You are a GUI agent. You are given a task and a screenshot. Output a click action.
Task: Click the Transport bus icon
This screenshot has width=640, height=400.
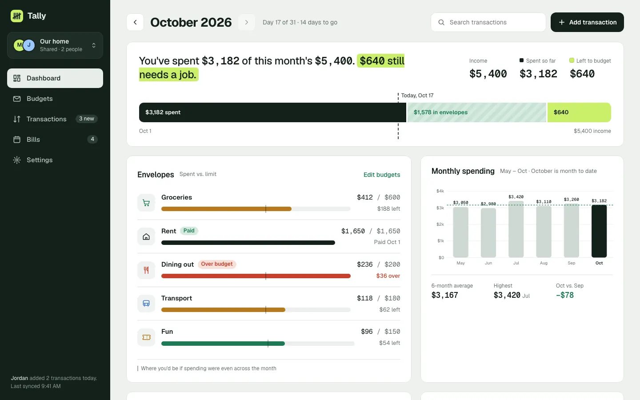pyautogui.click(x=146, y=304)
